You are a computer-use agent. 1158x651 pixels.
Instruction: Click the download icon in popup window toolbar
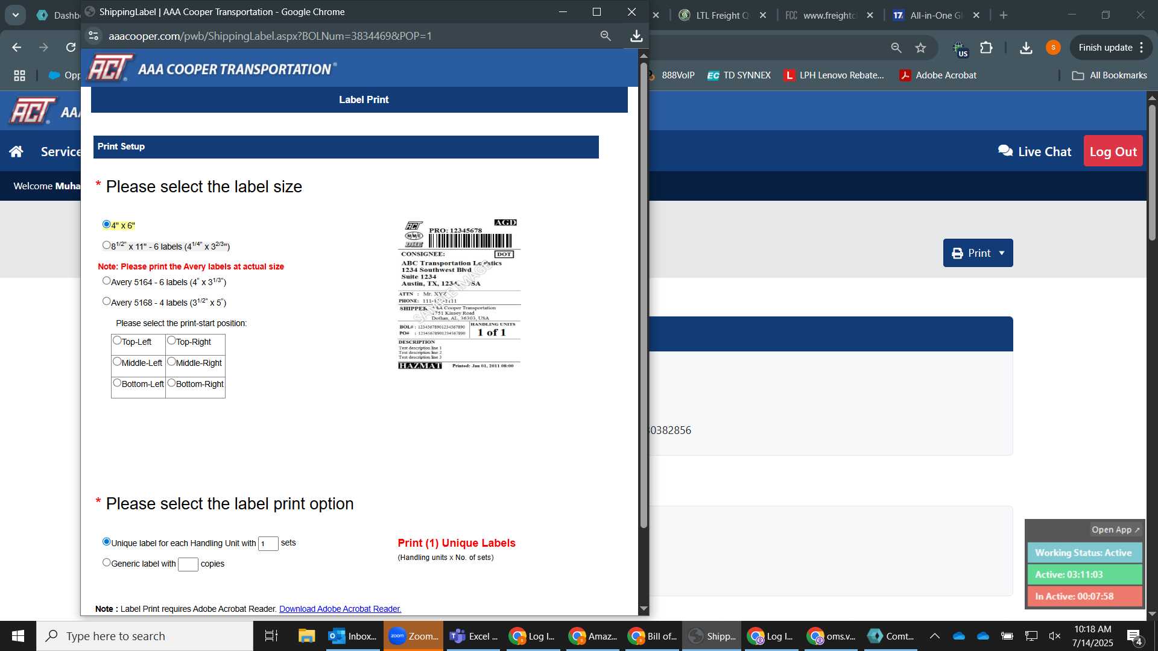[x=636, y=36]
